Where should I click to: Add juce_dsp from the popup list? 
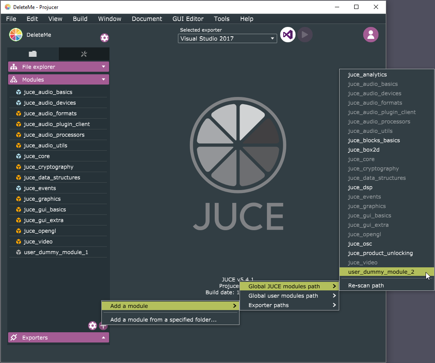pos(387,187)
